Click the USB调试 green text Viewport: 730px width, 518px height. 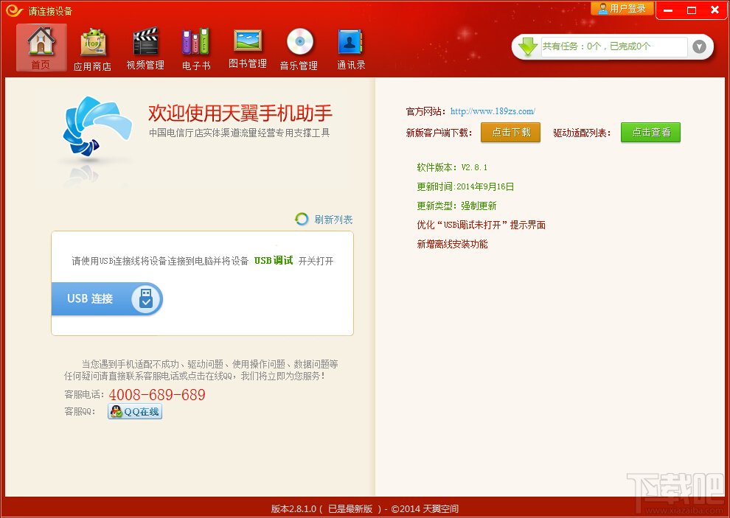tap(274, 261)
